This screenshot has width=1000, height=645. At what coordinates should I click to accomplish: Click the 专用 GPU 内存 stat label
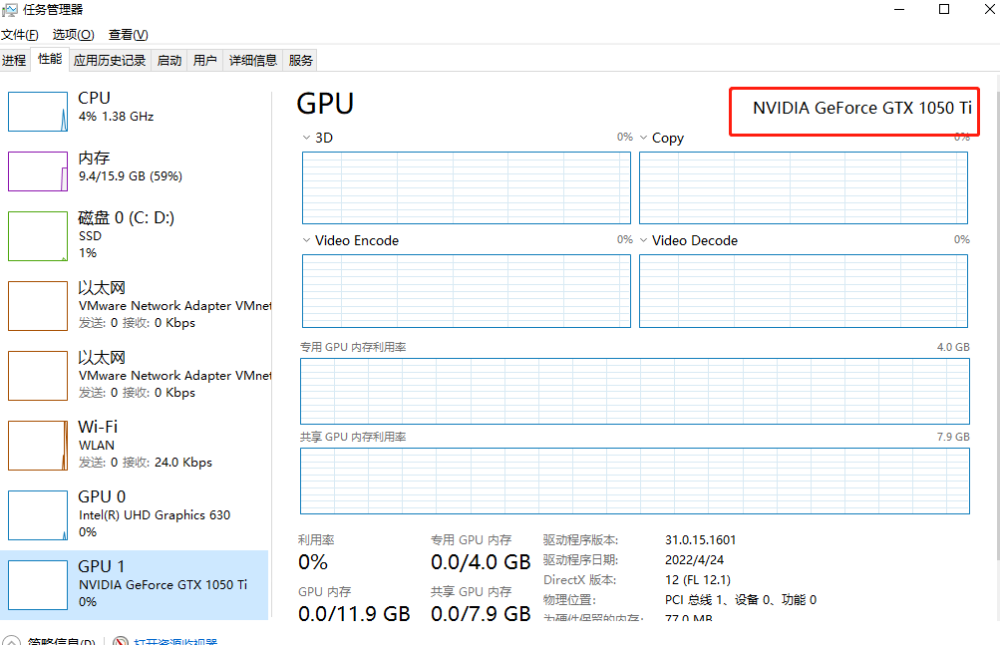472,539
